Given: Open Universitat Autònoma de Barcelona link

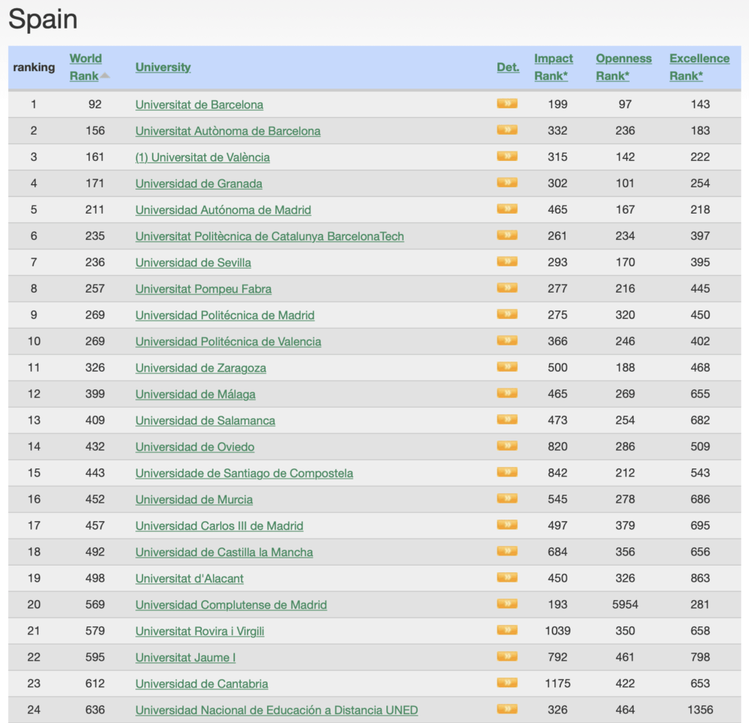Looking at the screenshot, I should 228,131.
